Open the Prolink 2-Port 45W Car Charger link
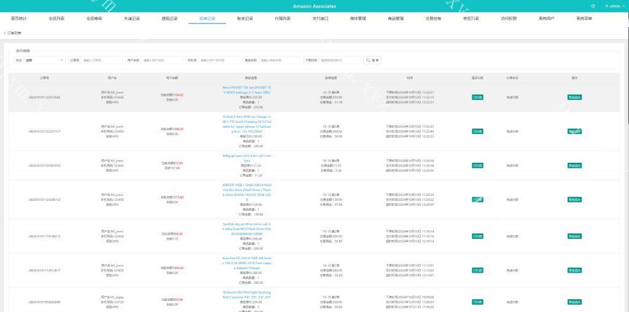629x312 pixels. [247, 124]
